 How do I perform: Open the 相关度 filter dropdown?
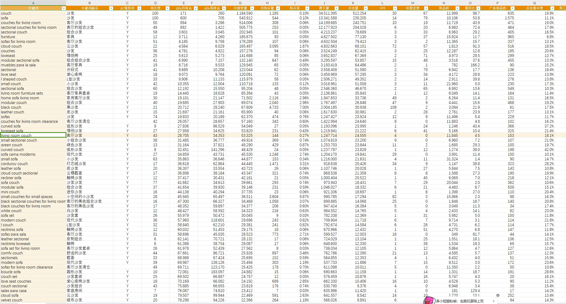167,8
